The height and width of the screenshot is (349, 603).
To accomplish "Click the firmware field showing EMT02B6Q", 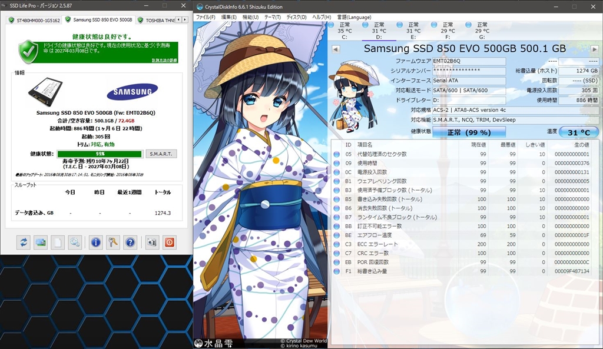I will [x=469, y=61].
